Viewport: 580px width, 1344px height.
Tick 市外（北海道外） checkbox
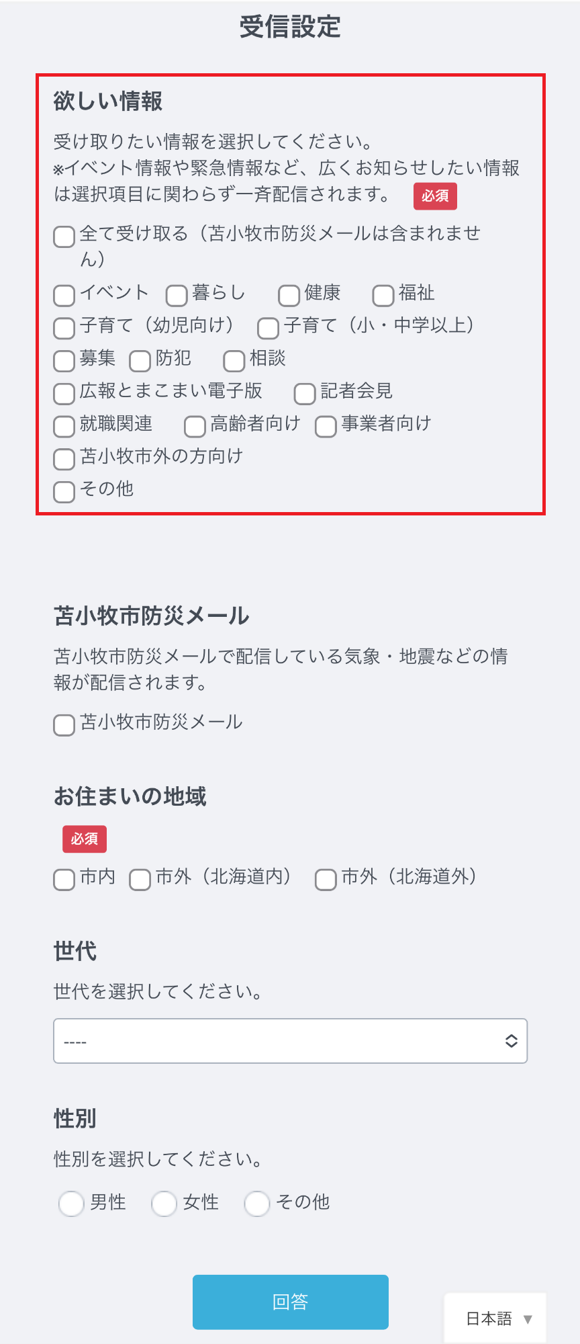pyautogui.click(x=326, y=880)
